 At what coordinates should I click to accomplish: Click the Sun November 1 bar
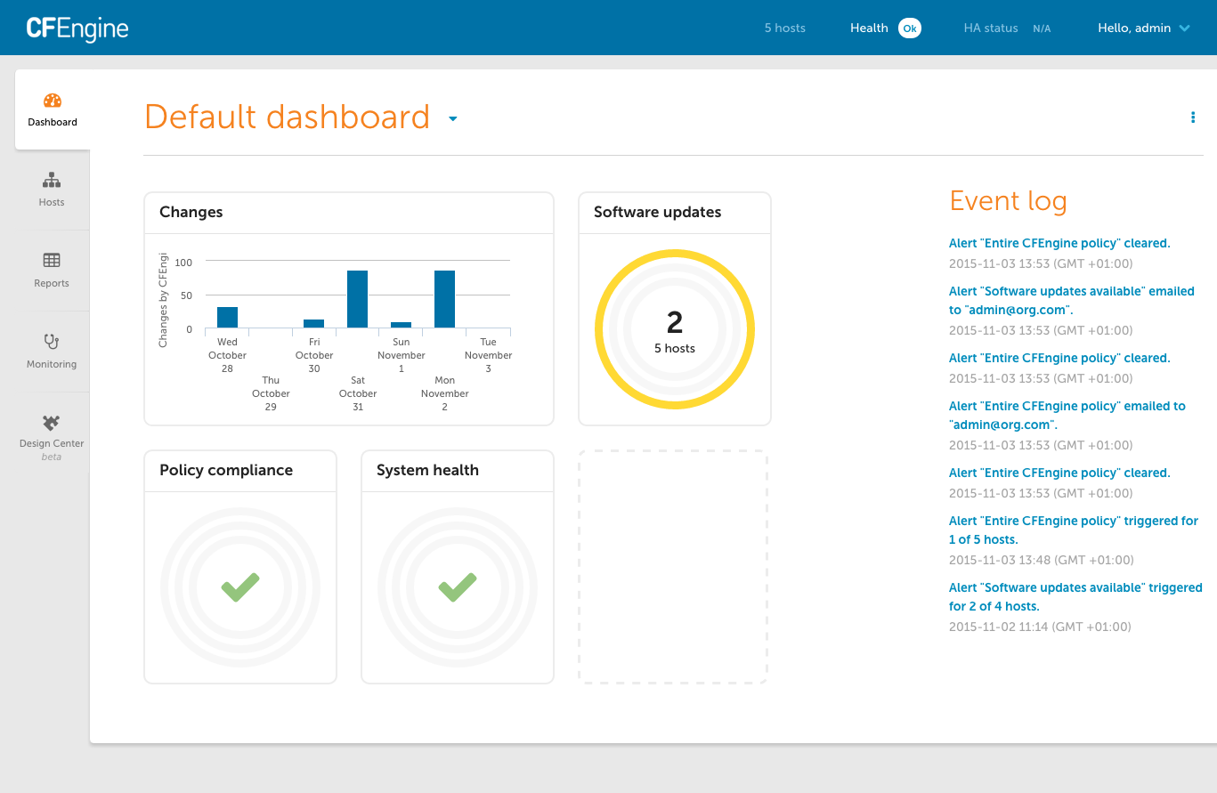[402, 326]
